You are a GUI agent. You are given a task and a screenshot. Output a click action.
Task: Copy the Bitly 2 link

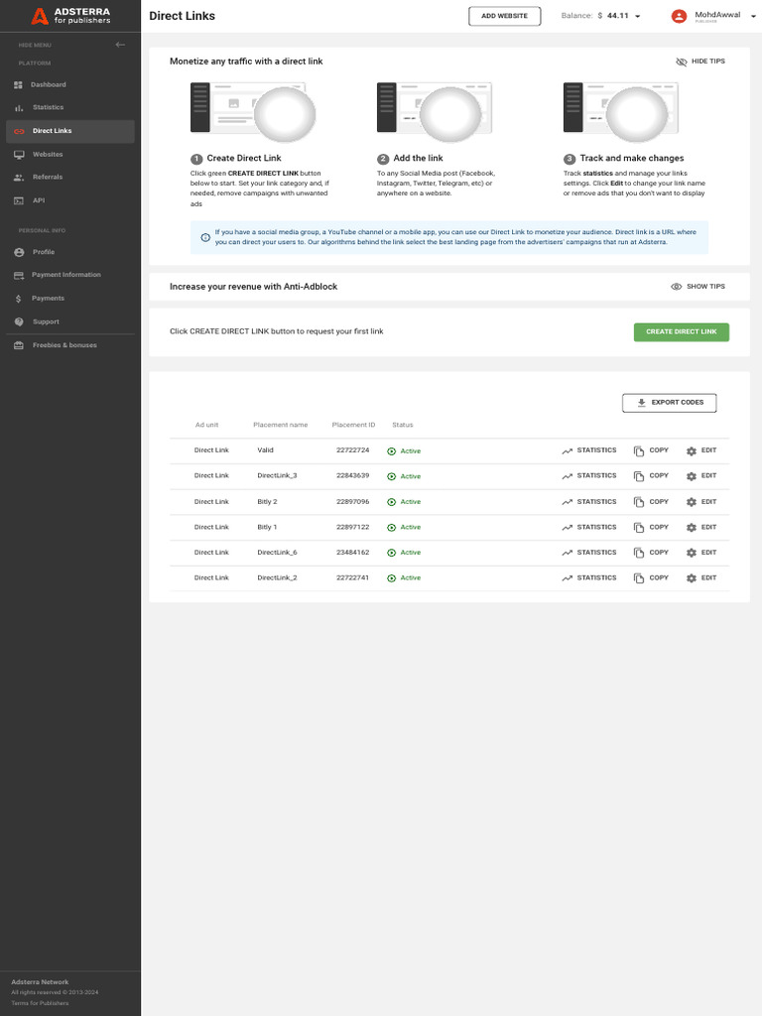pos(651,501)
